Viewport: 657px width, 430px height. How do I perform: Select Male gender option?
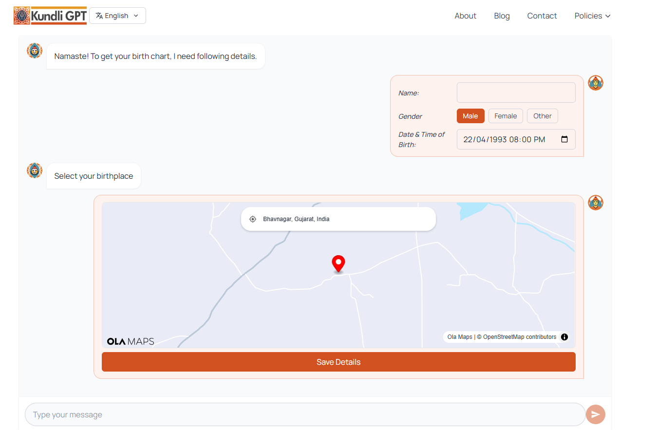[x=470, y=116]
